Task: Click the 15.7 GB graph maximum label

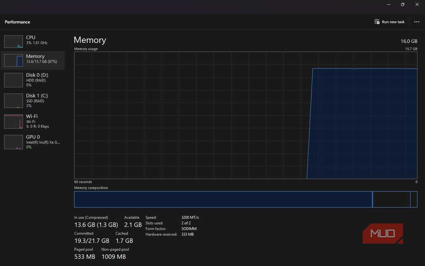Action: [411, 49]
